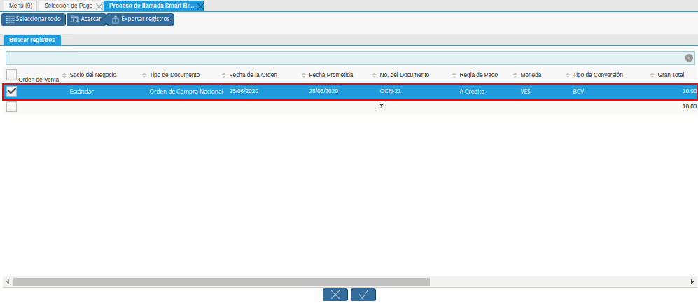
Task: Click the BCV conversion type cell
Action: [578, 91]
